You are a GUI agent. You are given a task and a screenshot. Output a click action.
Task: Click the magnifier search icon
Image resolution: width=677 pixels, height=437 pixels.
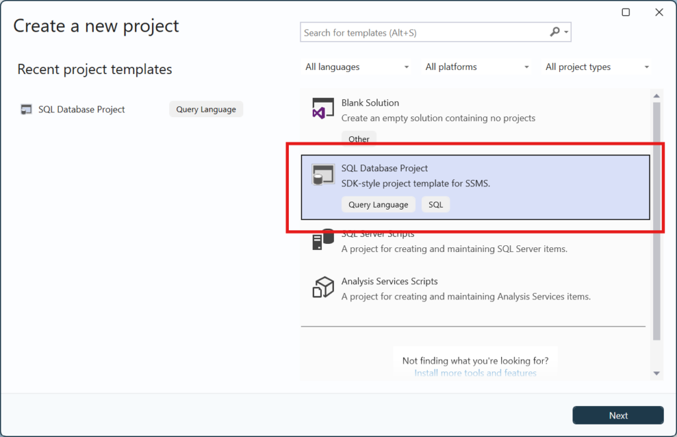[555, 32]
